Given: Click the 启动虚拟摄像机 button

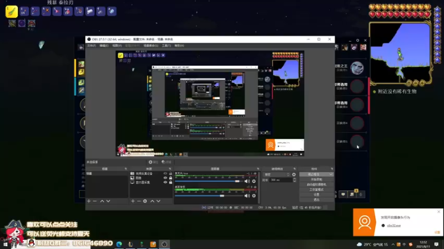Looking at the screenshot, I should coord(316,185).
